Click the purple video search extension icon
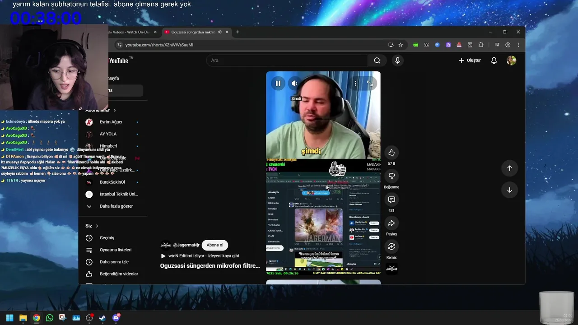 coord(448,45)
